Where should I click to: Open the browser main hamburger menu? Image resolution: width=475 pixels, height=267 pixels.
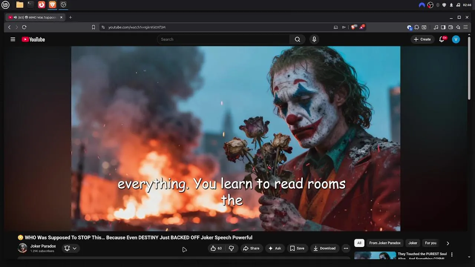pos(466,27)
